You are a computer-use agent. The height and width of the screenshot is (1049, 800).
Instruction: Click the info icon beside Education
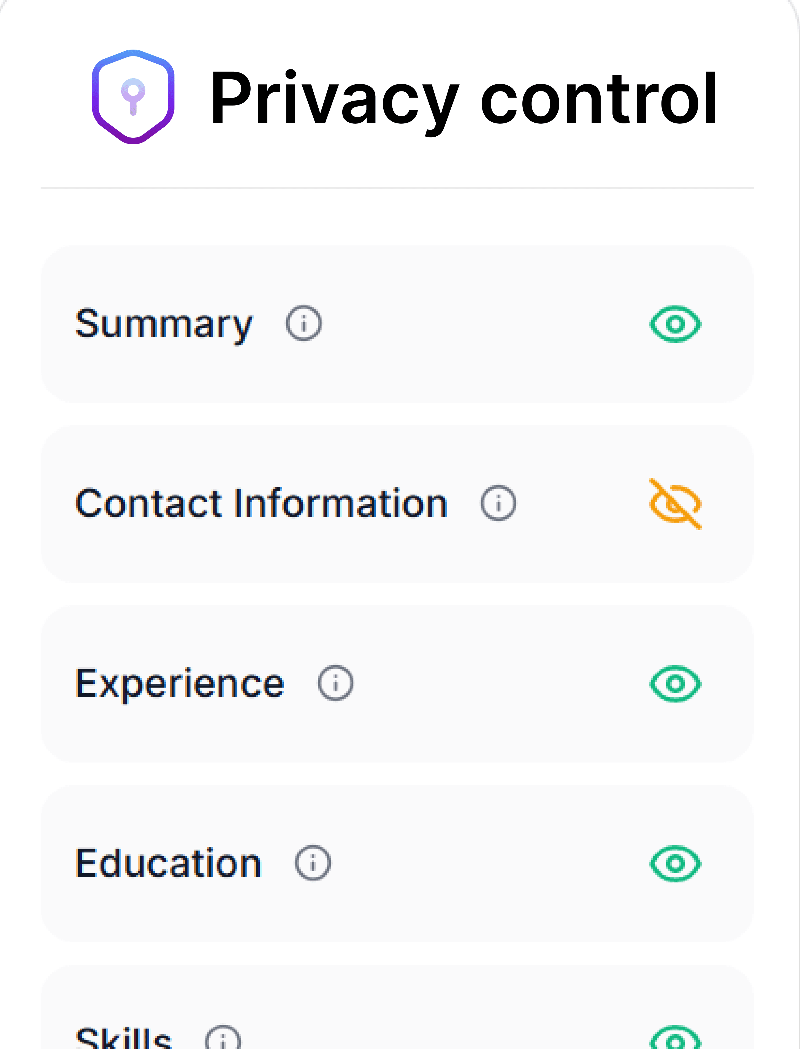click(313, 863)
